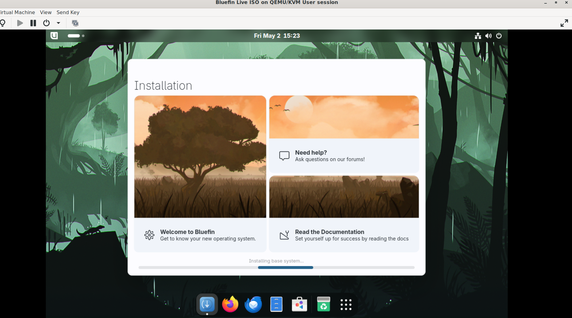
Task: Open the power icon in the GNOME top bar
Action: click(499, 36)
